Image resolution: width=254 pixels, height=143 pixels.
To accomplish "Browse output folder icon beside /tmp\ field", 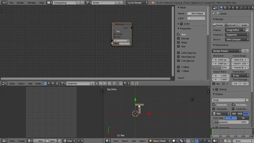I will coord(247,100).
